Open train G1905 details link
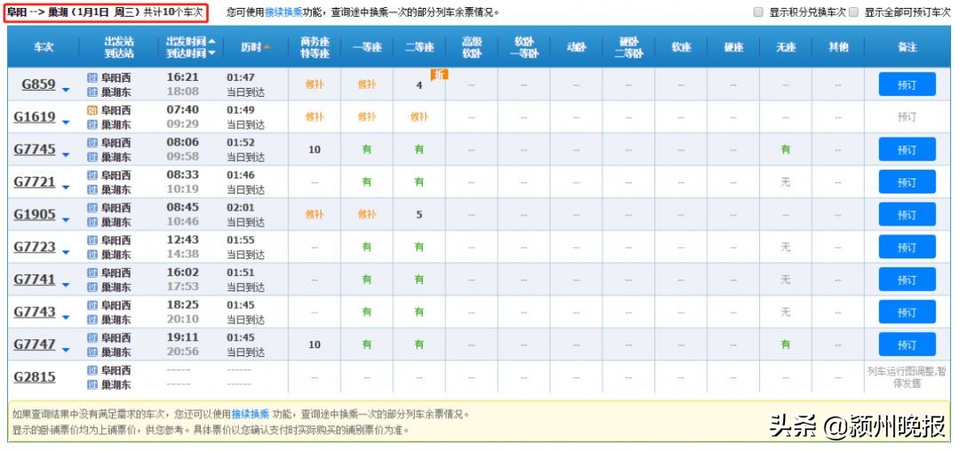959x452 pixels. 35,214
